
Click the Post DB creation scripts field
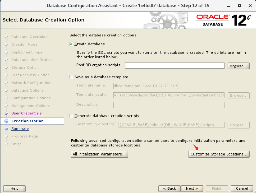coord(174,66)
